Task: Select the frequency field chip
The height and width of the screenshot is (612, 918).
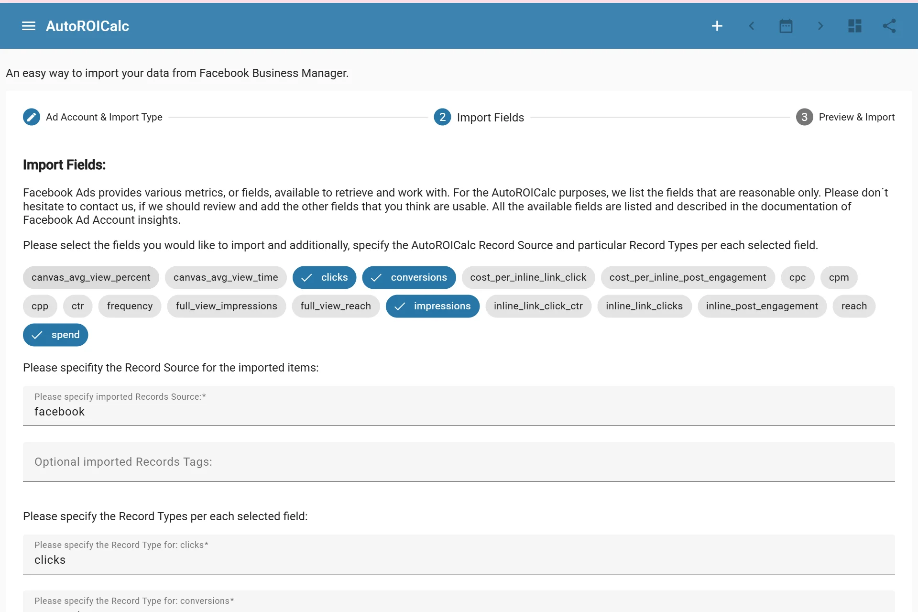Action: (130, 306)
